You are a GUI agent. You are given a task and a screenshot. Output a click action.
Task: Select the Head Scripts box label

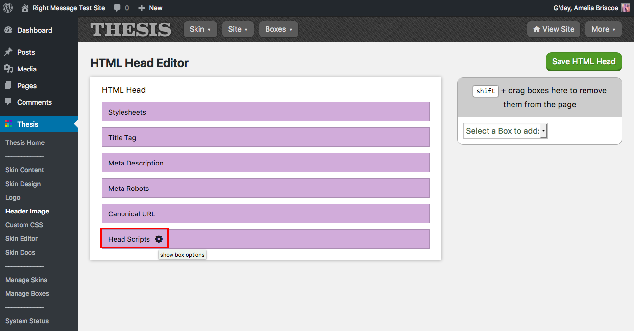tap(129, 239)
